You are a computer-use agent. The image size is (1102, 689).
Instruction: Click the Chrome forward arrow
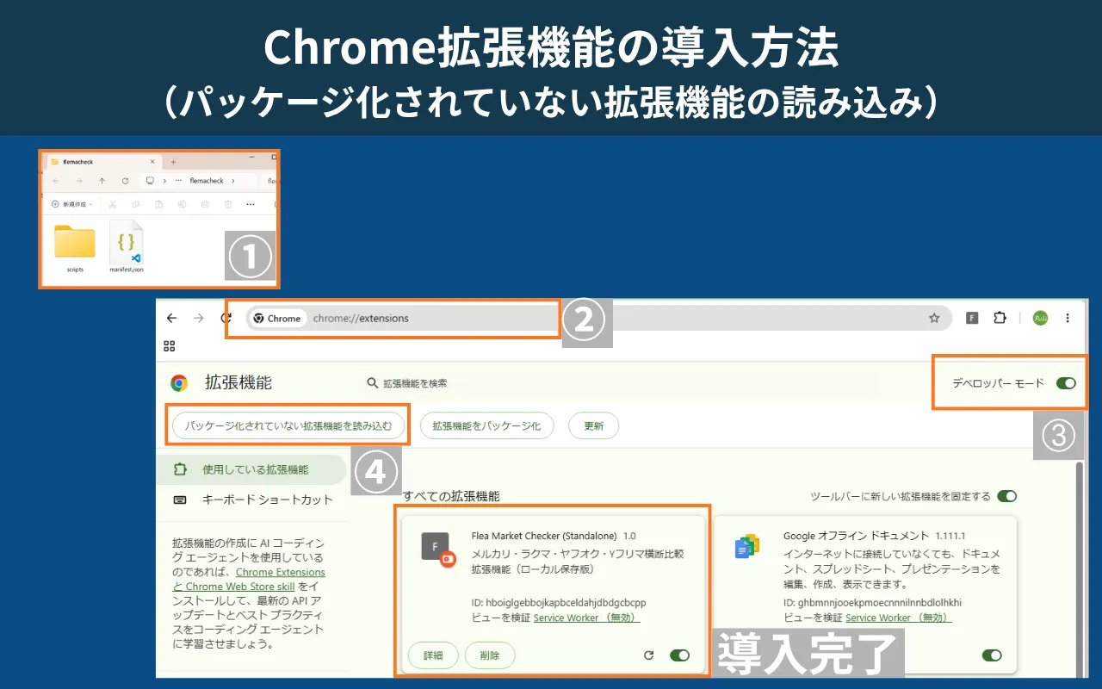click(x=199, y=318)
